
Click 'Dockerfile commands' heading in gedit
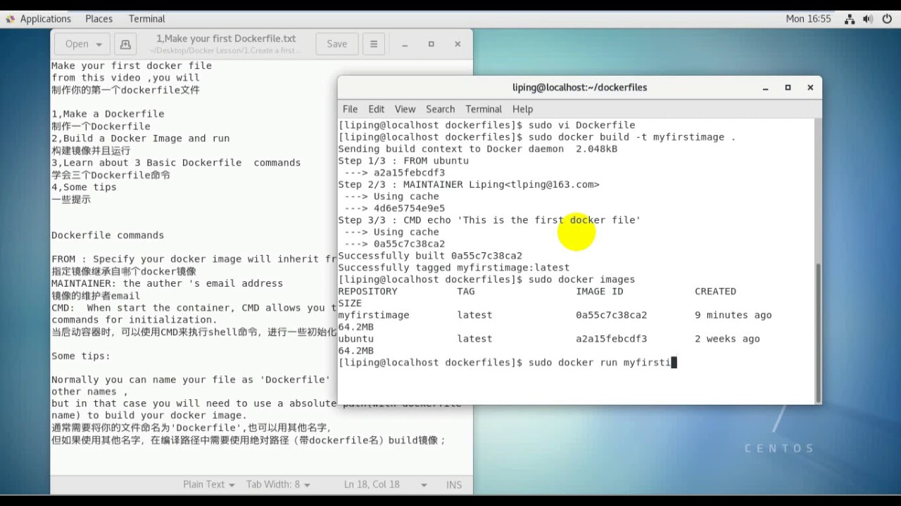click(x=108, y=235)
